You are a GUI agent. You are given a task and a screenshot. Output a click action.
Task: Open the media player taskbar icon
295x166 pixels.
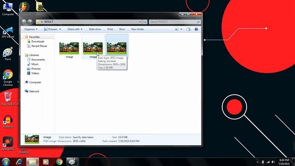(46, 162)
